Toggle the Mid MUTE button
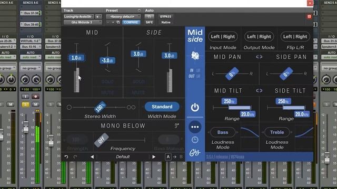The height and width of the screenshot is (189, 337). tap(107, 92)
